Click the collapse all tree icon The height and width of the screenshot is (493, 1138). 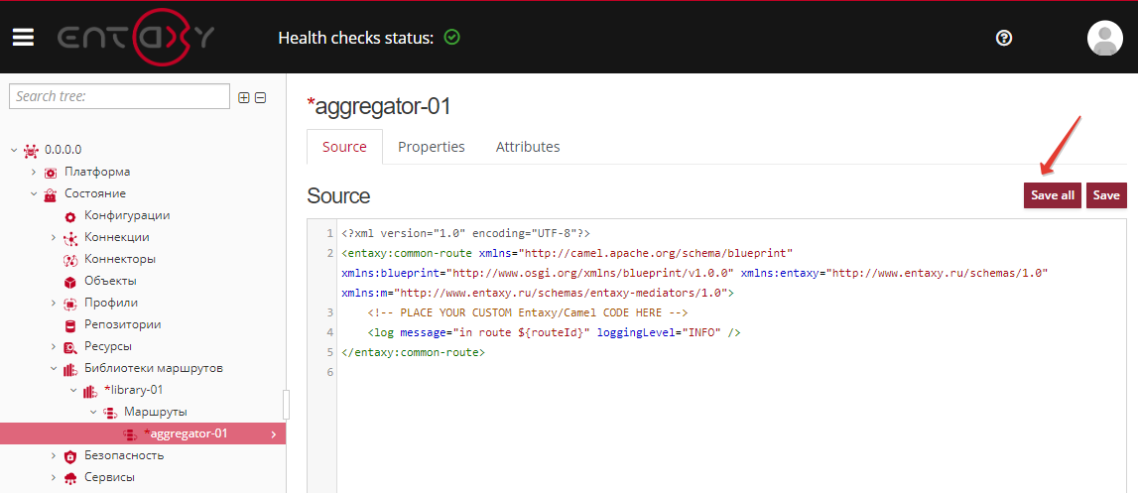coord(261,97)
